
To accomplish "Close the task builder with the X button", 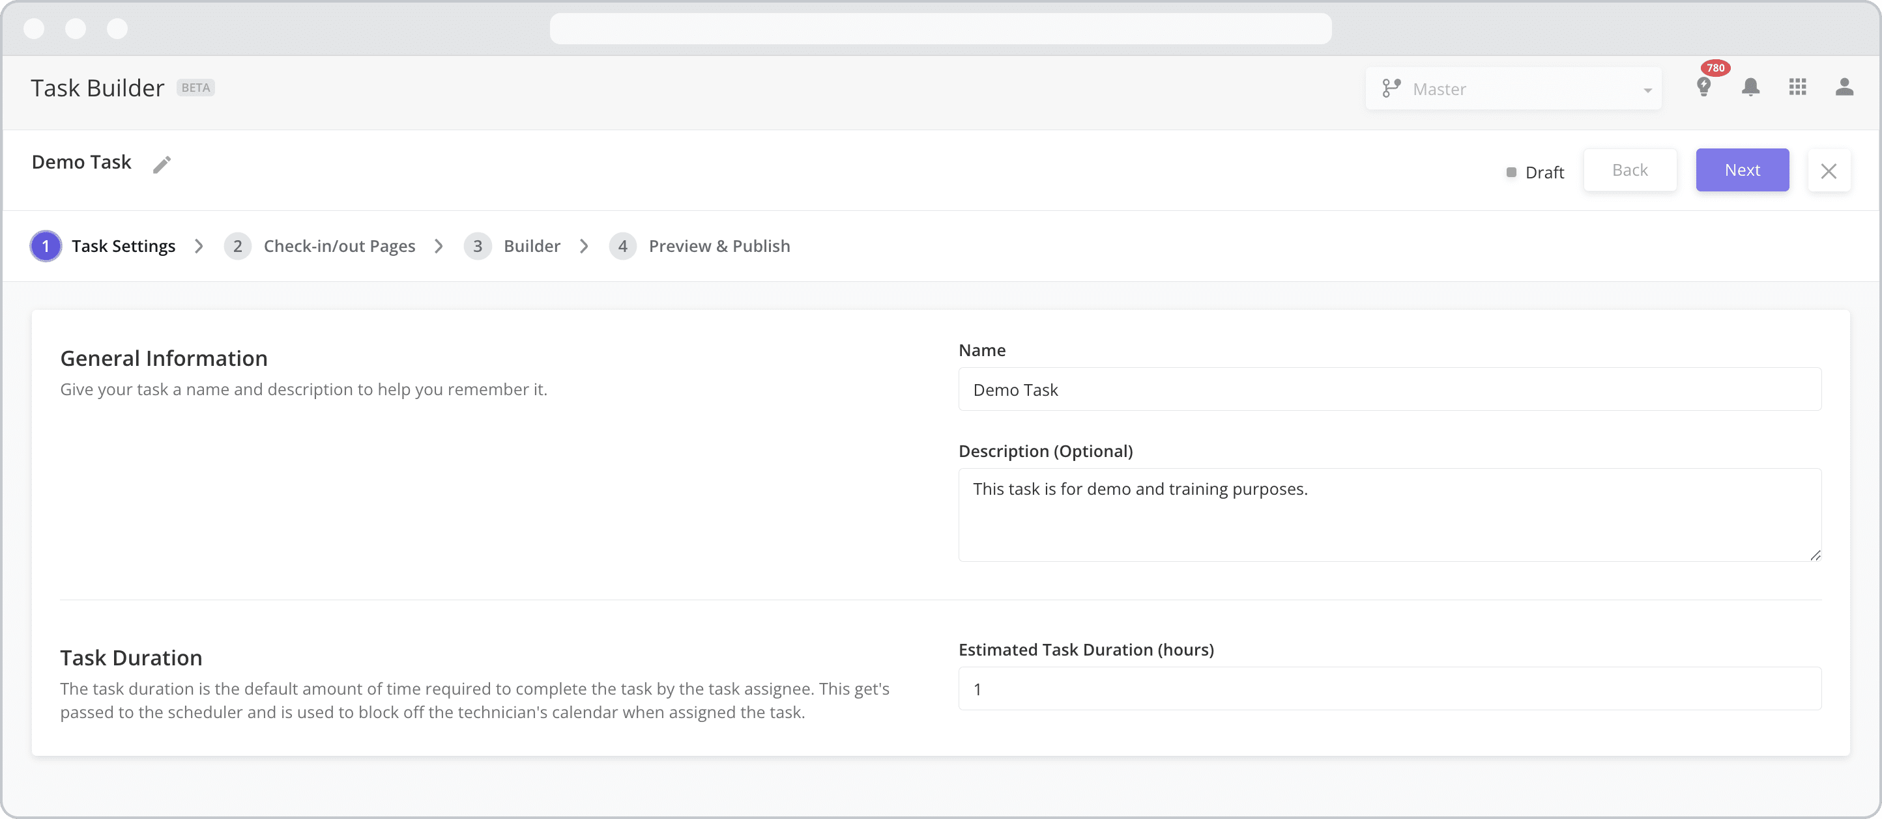I will [1829, 170].
